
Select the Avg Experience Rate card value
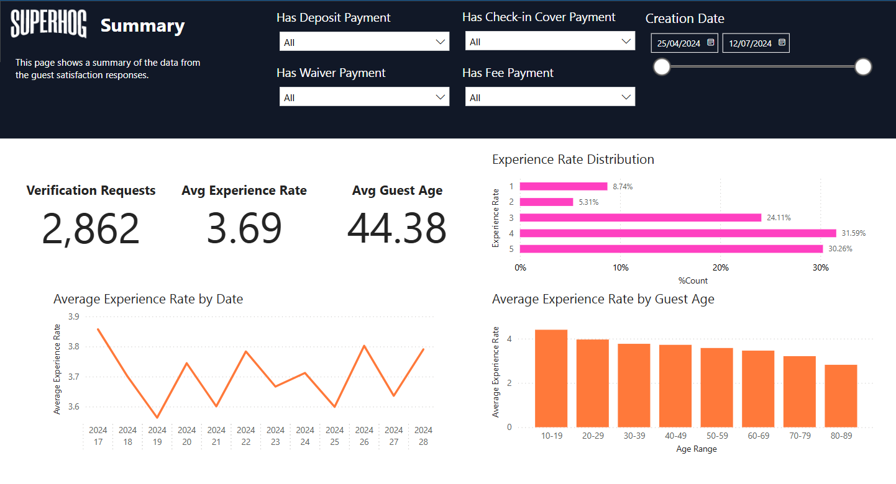coord(244,228)
